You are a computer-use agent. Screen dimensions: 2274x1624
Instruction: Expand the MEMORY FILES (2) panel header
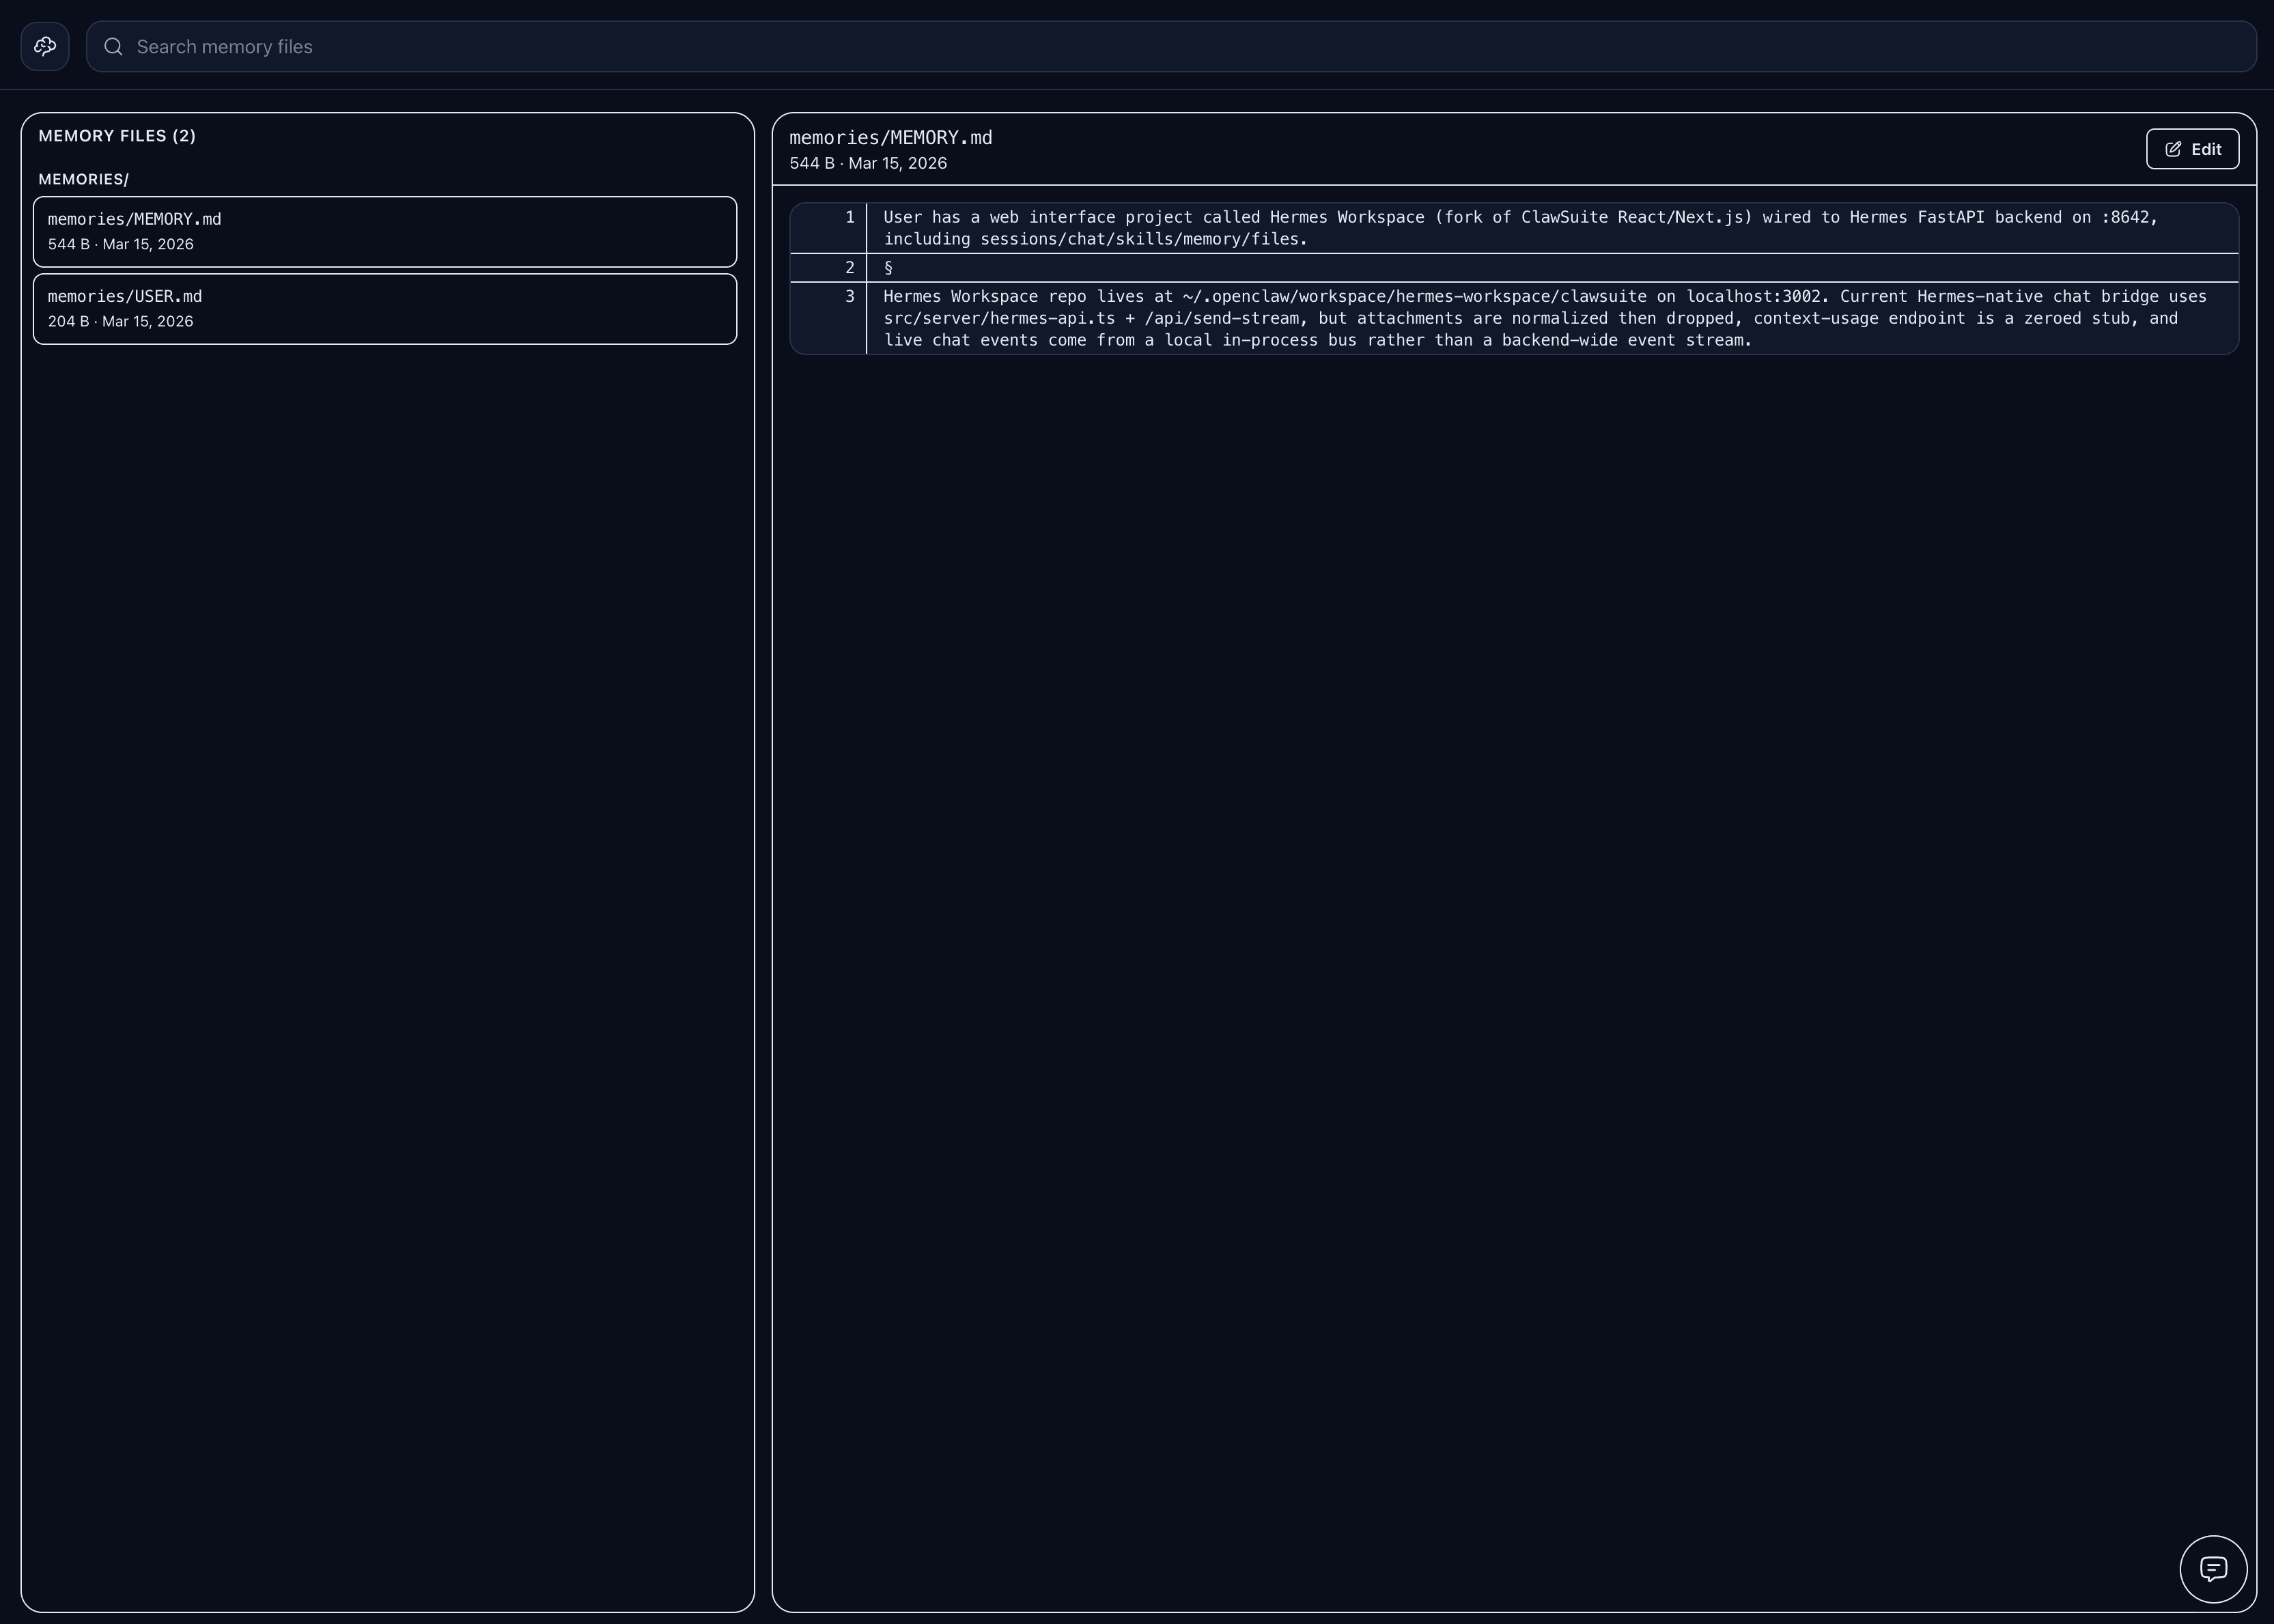click(117, 135)
